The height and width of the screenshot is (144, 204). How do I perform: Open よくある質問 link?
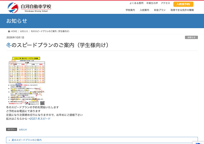click(x=136, y=3)
